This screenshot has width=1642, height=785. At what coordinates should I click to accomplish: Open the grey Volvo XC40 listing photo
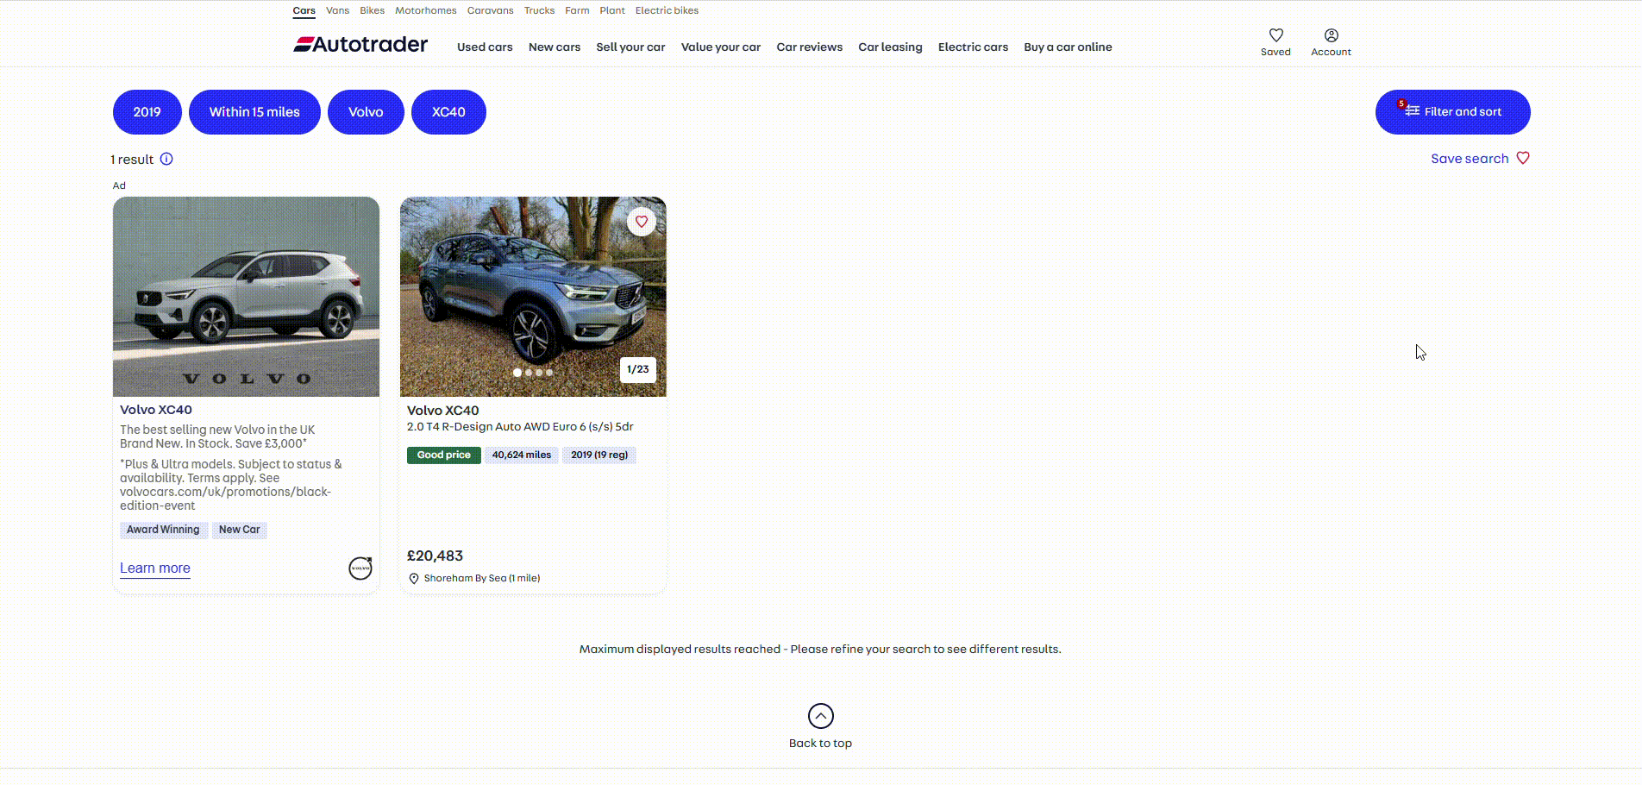click(533, 297)
